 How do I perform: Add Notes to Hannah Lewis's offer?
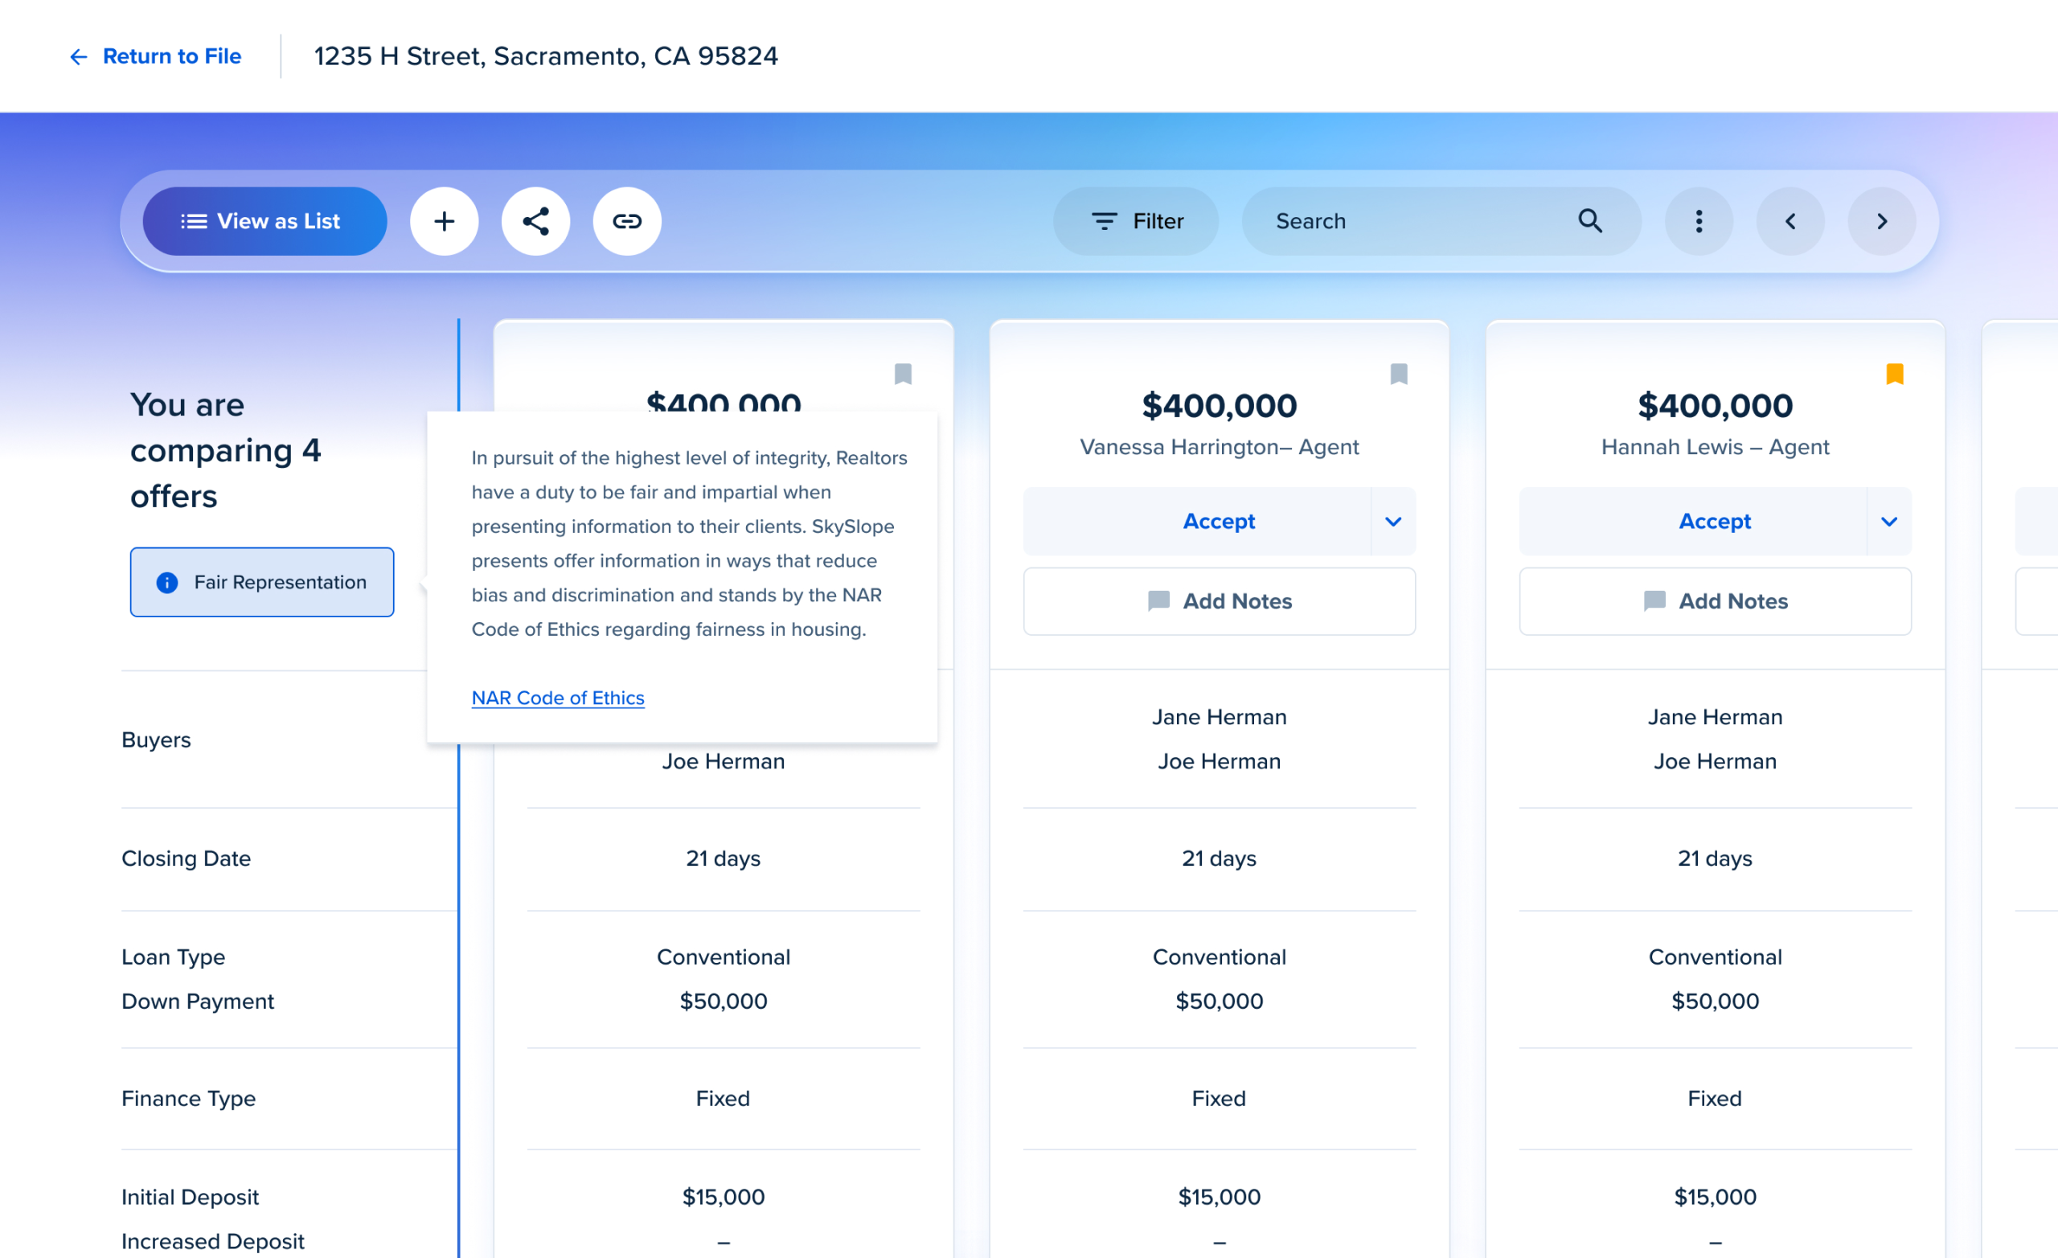pos(1714,601)
